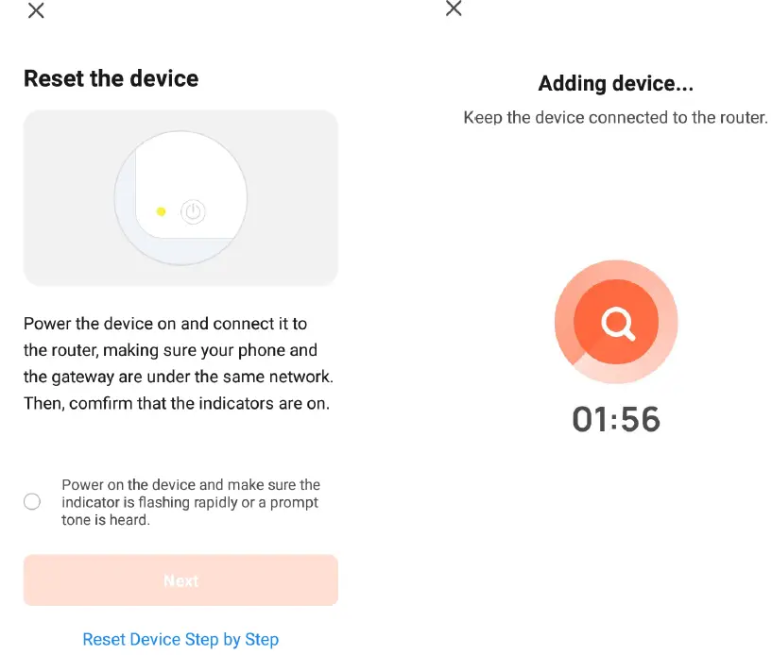Tap the 'Power the device on and connect' line
The height and width of the screenshot is (655, 772).
coord(165,324)
